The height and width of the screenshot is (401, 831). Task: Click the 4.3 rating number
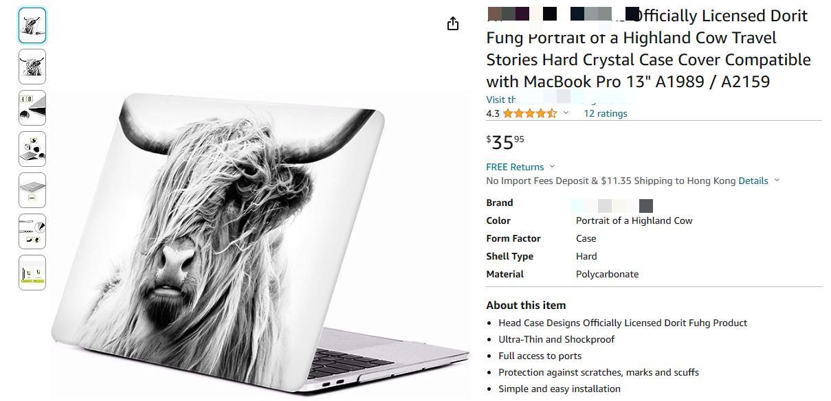(x=493, y=113)
